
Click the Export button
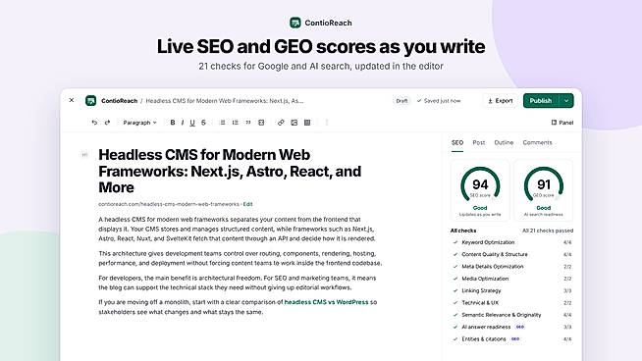500,101
